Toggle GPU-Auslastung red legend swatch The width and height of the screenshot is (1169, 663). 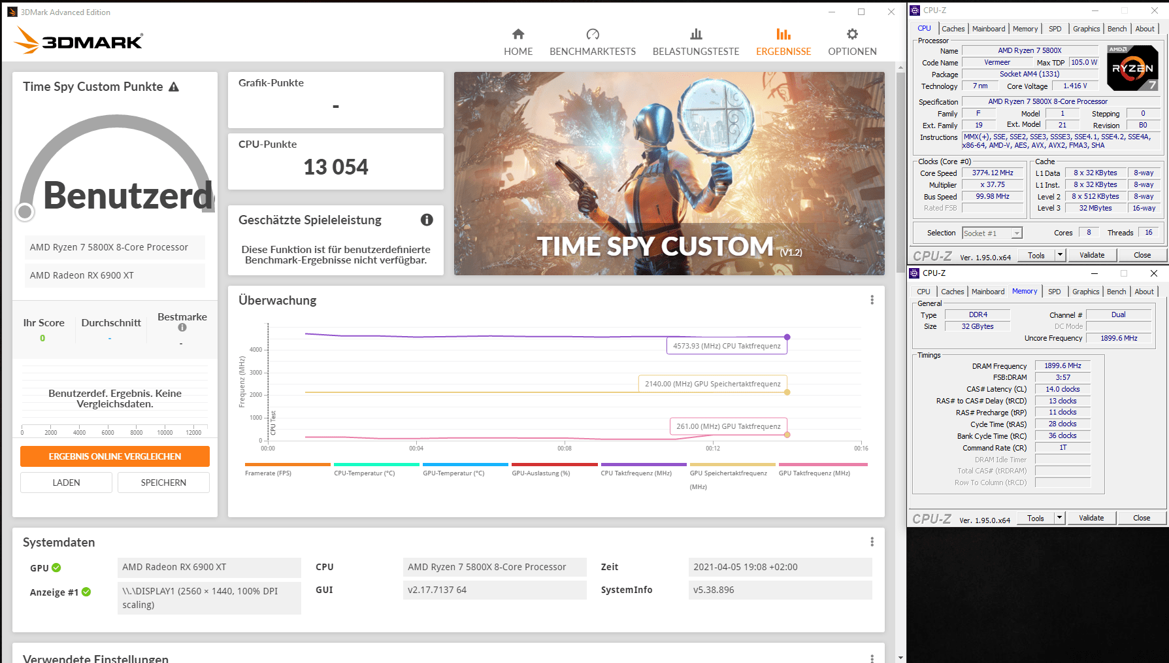(x=555, y=465)
